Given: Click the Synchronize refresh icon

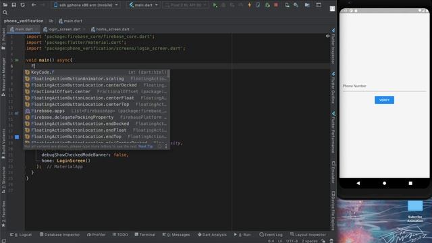Looking at the screenshot, I should coord(22,5).
